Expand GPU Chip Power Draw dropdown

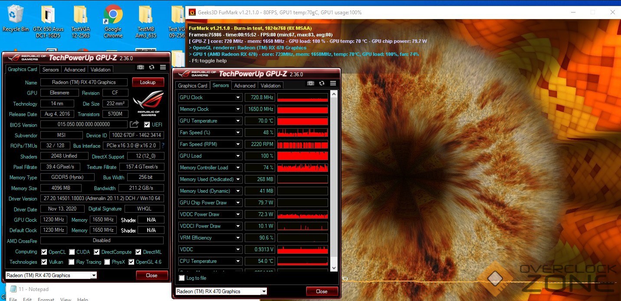(x=238, y=203)
